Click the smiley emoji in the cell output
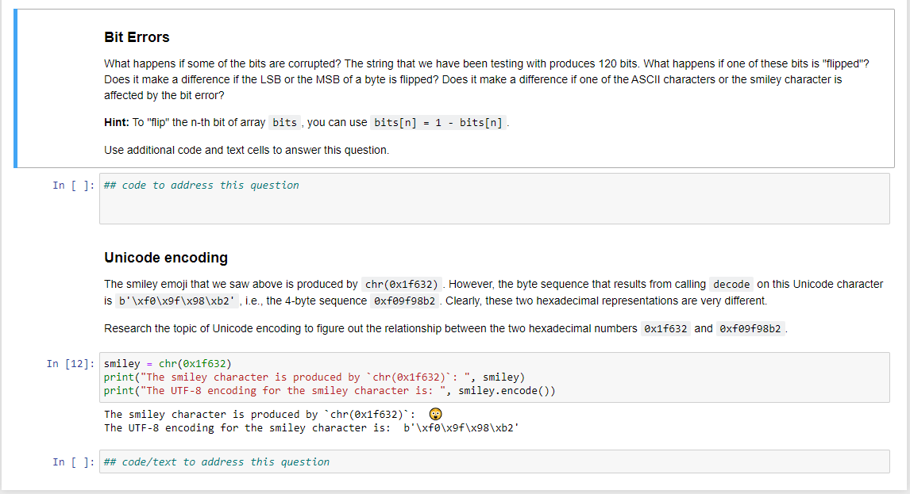The width and height of the screenshot is (910, 494). pos(434,413)
